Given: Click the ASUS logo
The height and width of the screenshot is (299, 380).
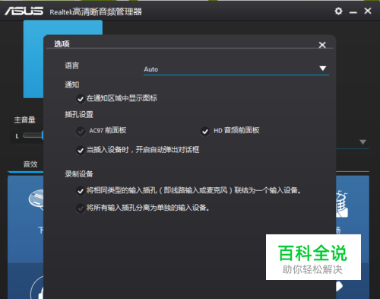Looking at the screenshot, I should click(24, 11).
